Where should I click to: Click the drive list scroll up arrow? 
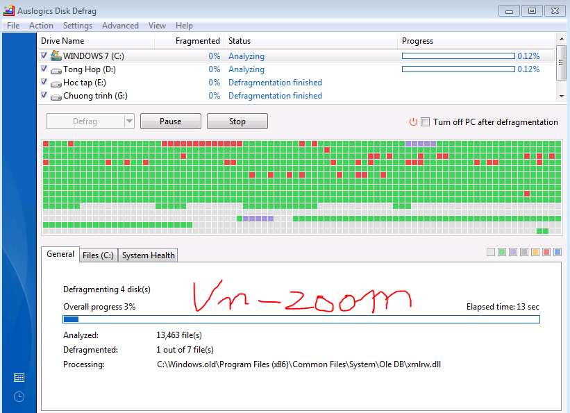pyautogui.click(x=562, y=39)
